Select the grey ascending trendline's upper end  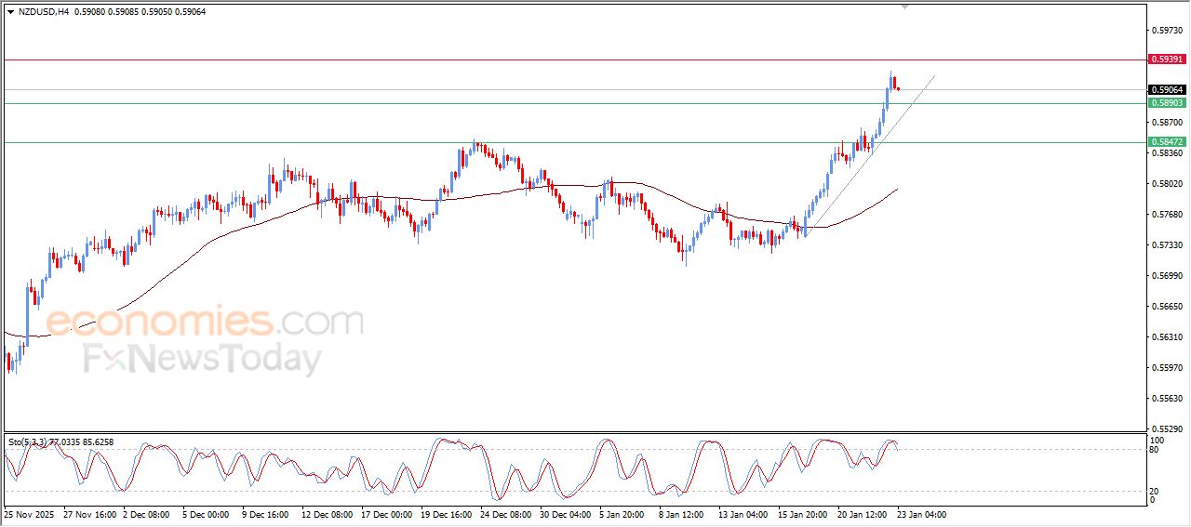pos(933,76)
